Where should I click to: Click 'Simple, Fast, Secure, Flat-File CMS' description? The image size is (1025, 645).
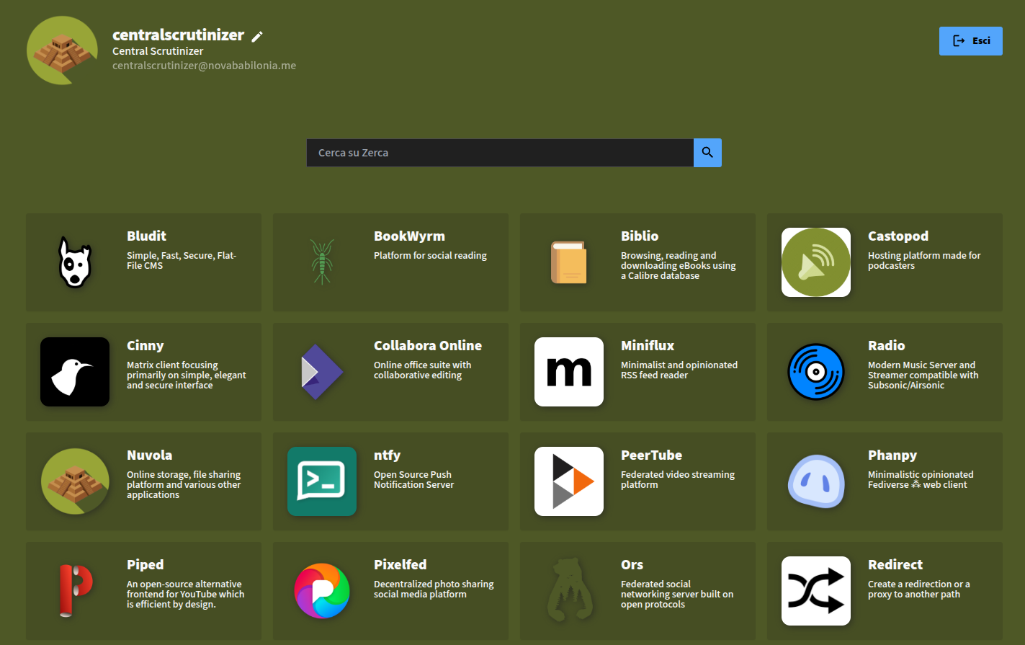(182, 260)
